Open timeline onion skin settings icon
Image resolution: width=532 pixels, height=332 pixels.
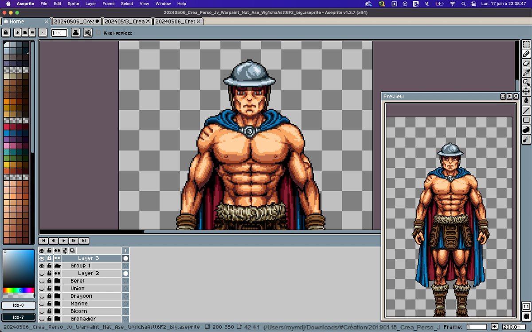(65, 251)
